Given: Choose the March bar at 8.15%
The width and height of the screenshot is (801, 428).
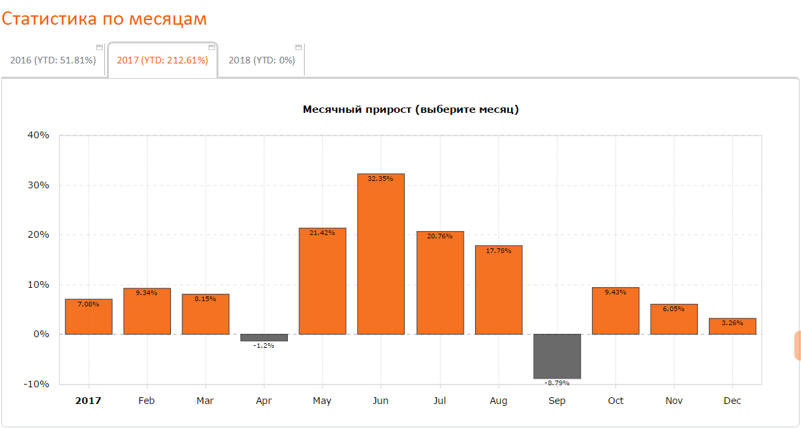Looking at the screenshot, I should click(205, 314).
